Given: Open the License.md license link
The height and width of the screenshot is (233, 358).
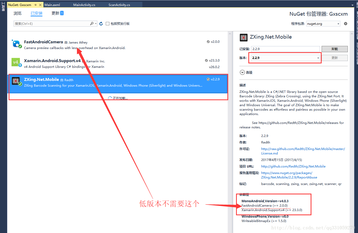Looking at the screenshot, I should tap(303, 151).
